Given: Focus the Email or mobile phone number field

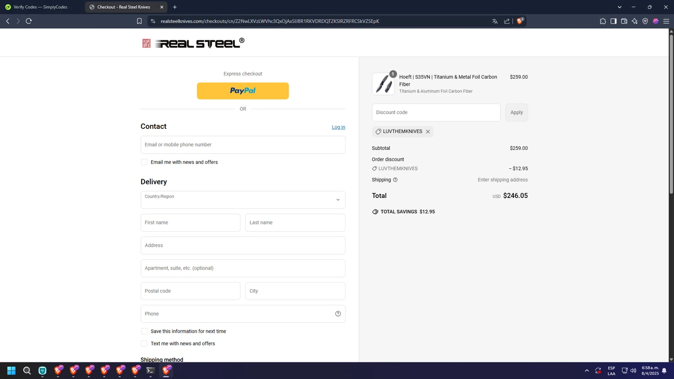Looking at the screenshot, I should point(243,145).
